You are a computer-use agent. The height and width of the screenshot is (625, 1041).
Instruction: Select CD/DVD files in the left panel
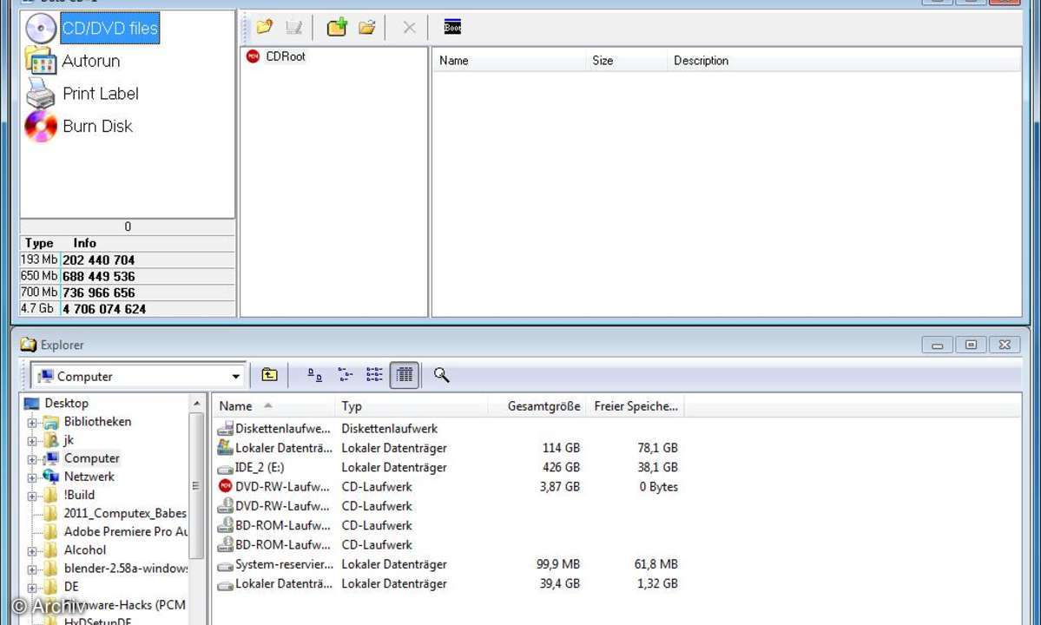pos(109,29)
